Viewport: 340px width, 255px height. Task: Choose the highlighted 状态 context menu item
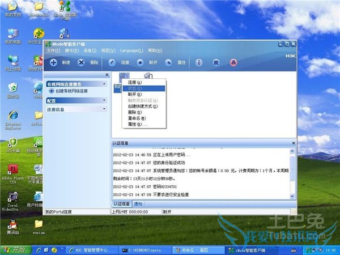(144, 88)
